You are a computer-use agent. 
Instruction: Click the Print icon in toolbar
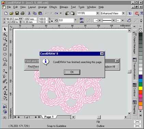(23, 13)
